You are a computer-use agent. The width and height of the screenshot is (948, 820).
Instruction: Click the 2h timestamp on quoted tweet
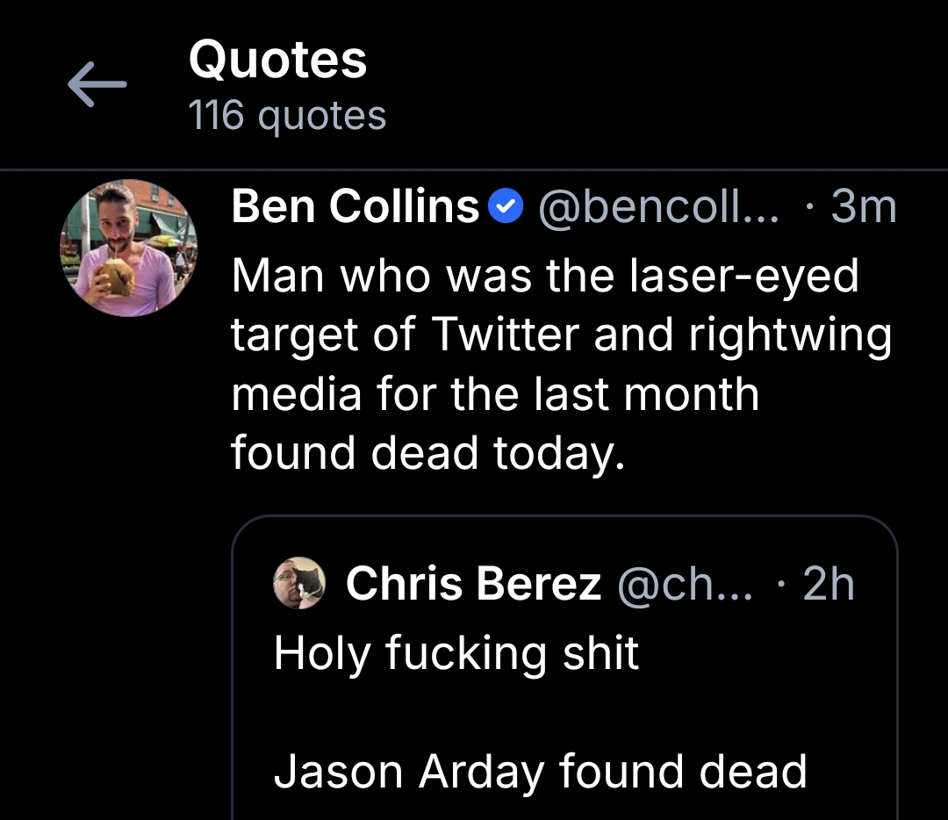[x=829, y=584]
